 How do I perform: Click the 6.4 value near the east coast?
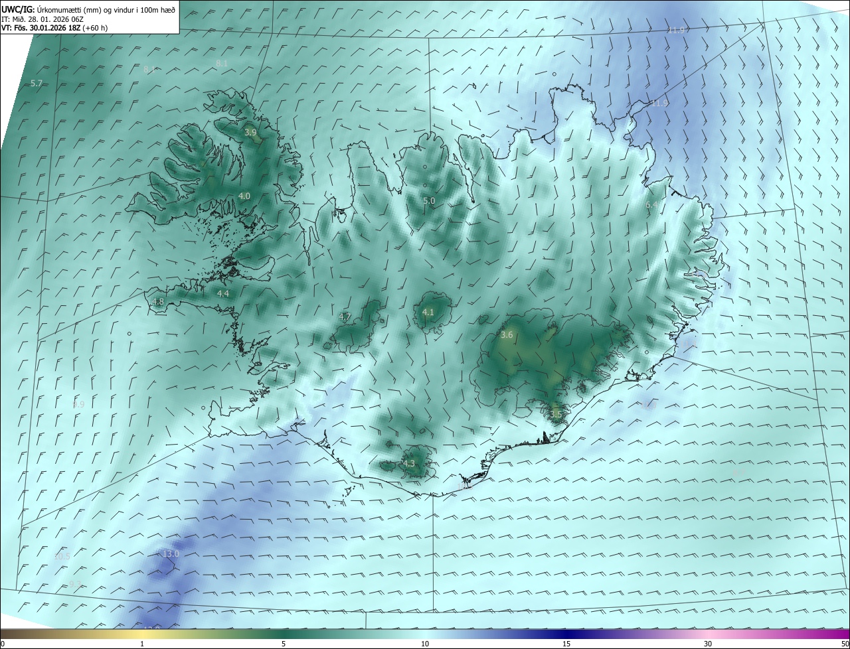(x=651, y=205)
